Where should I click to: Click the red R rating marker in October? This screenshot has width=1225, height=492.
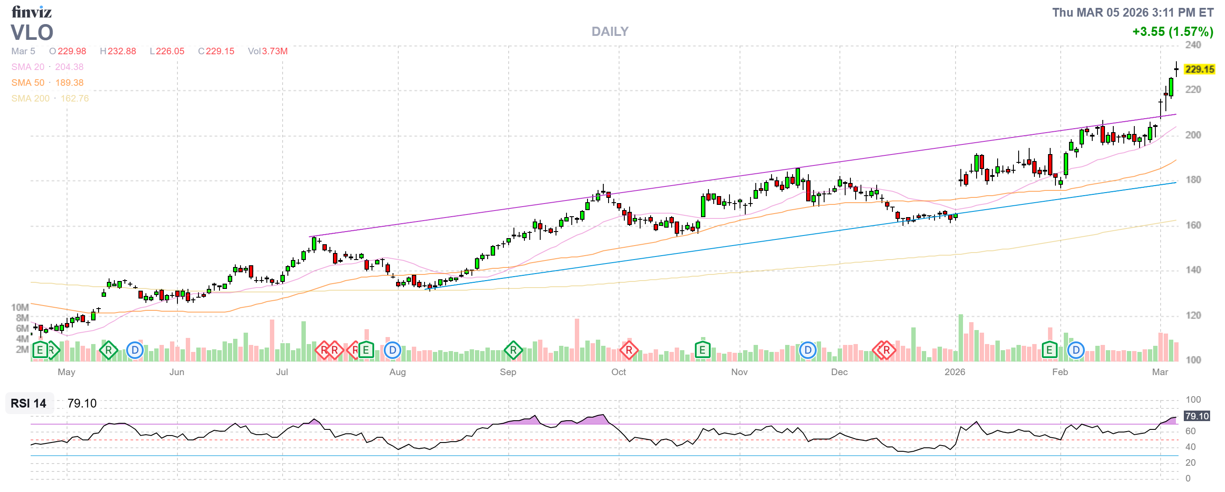(629, 351)
